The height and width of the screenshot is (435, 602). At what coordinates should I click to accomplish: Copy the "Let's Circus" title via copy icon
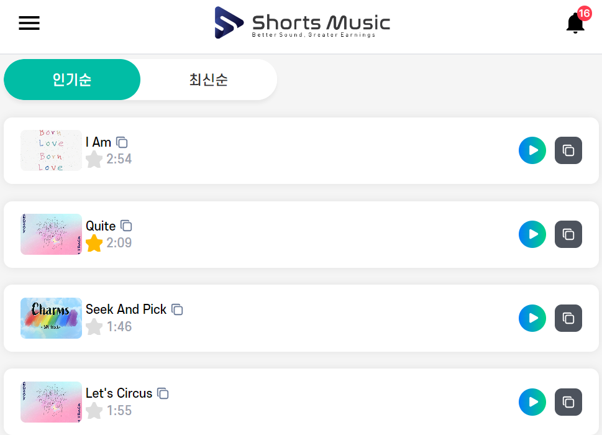click(163, 393)
